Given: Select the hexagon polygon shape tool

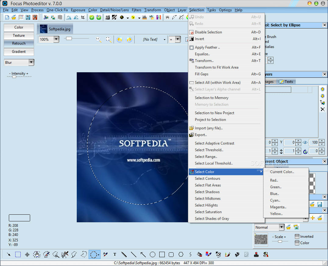Looking at the screenshot, I should pos(181,254).
